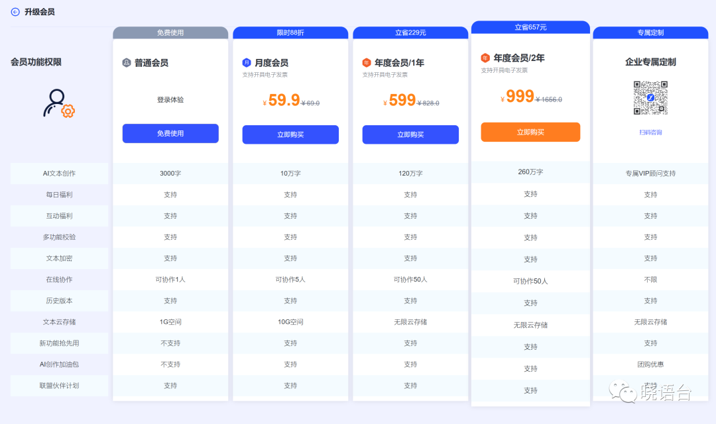Open the 扫码咨询 link
The image size is (716, 424).
tap(650, 131)
